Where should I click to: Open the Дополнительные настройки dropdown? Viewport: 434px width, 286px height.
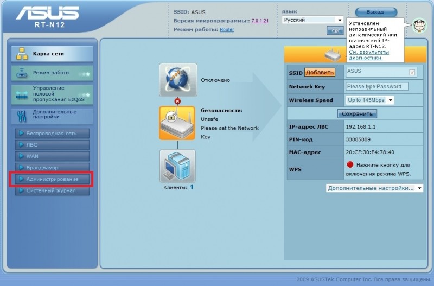[x=374, y=188]
